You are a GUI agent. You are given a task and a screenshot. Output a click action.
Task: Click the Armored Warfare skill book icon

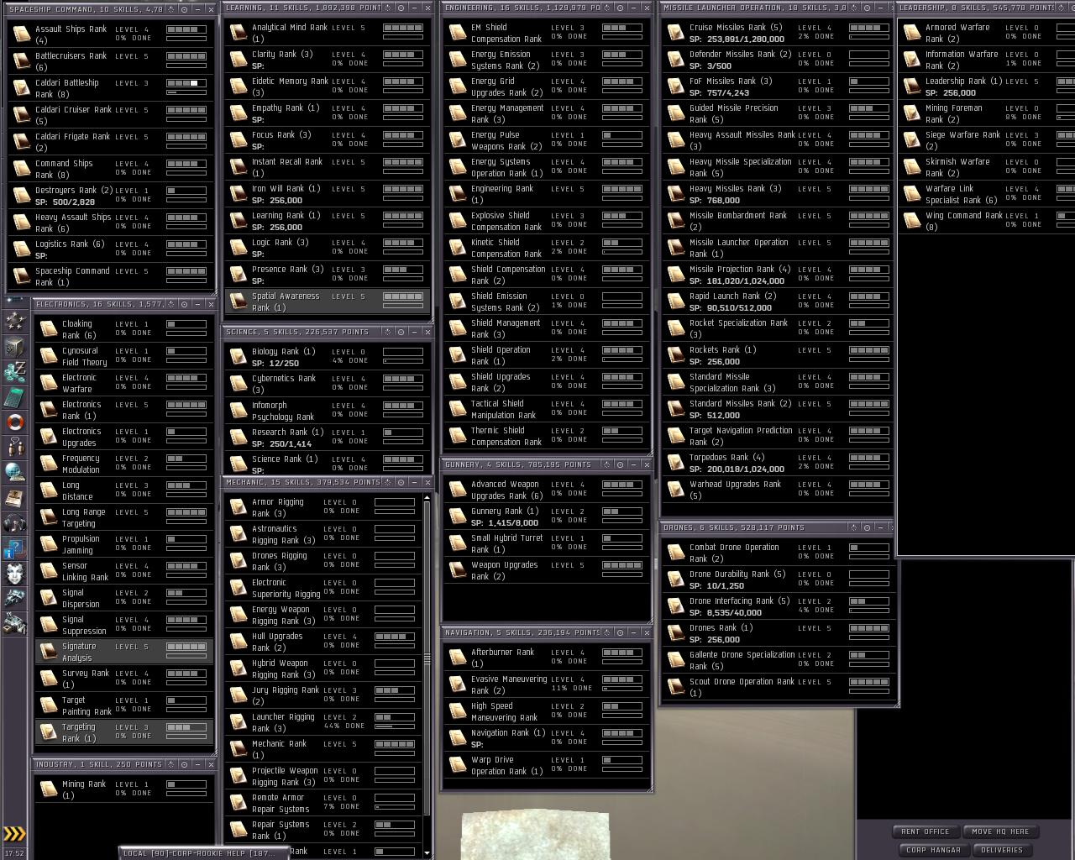[x=912, y=32]
